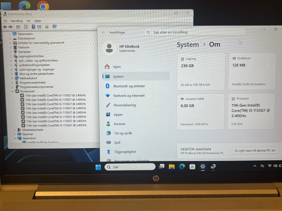Open the Prosessor info card
The height and width of the screenshot is (211, 282).
251,111
